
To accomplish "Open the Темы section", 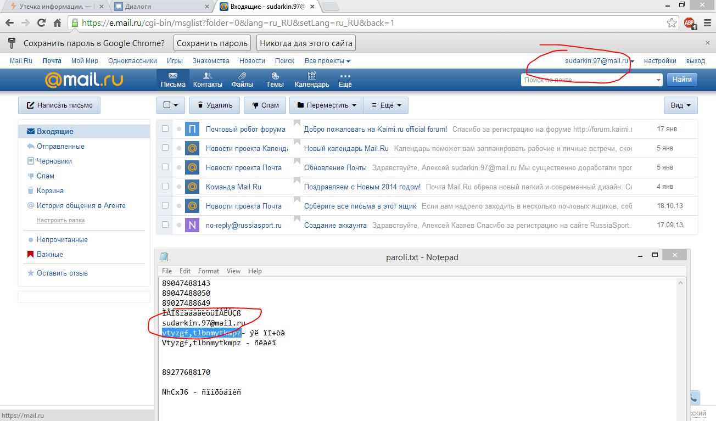I will tap(275, 80).
